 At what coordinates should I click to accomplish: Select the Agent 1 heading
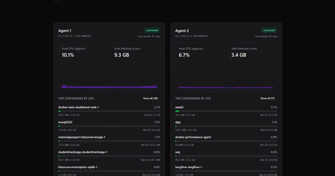pyautogui.click(x=65, y=31)
